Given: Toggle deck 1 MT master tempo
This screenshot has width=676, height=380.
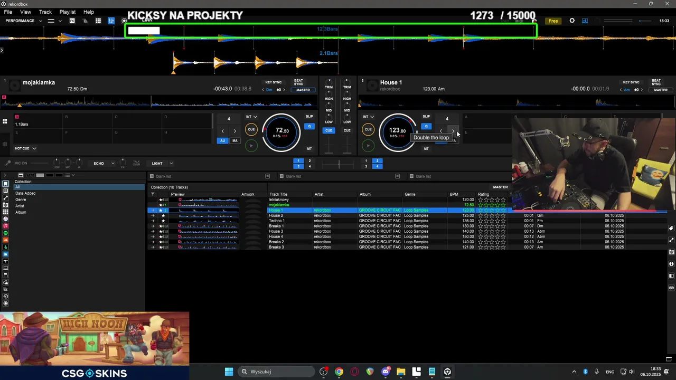Looking at the screenshot, I should [x=309, y=149].
